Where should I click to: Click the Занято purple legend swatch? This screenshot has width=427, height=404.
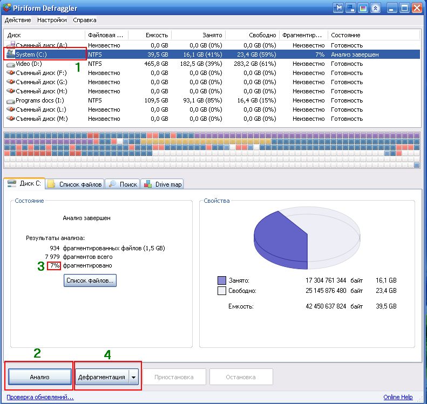pos(222,280)
